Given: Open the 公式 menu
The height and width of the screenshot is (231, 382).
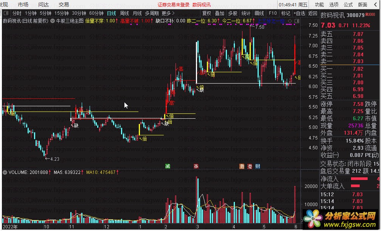Looking at the screenshot, I should pos(348,5).
